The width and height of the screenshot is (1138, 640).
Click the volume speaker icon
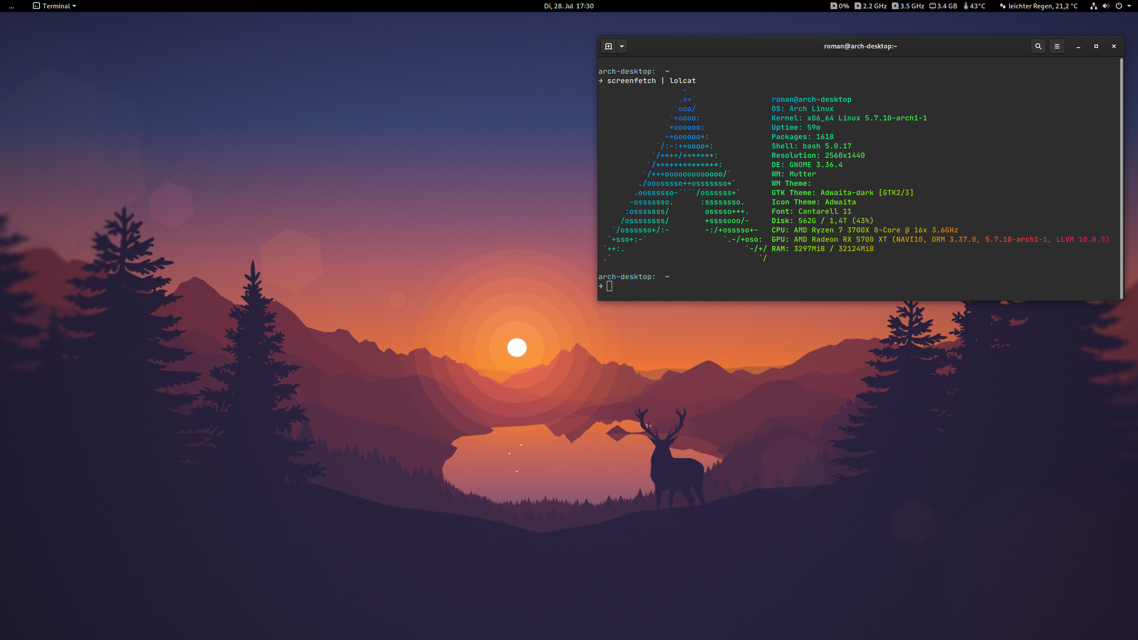[x=1106, y=6]
